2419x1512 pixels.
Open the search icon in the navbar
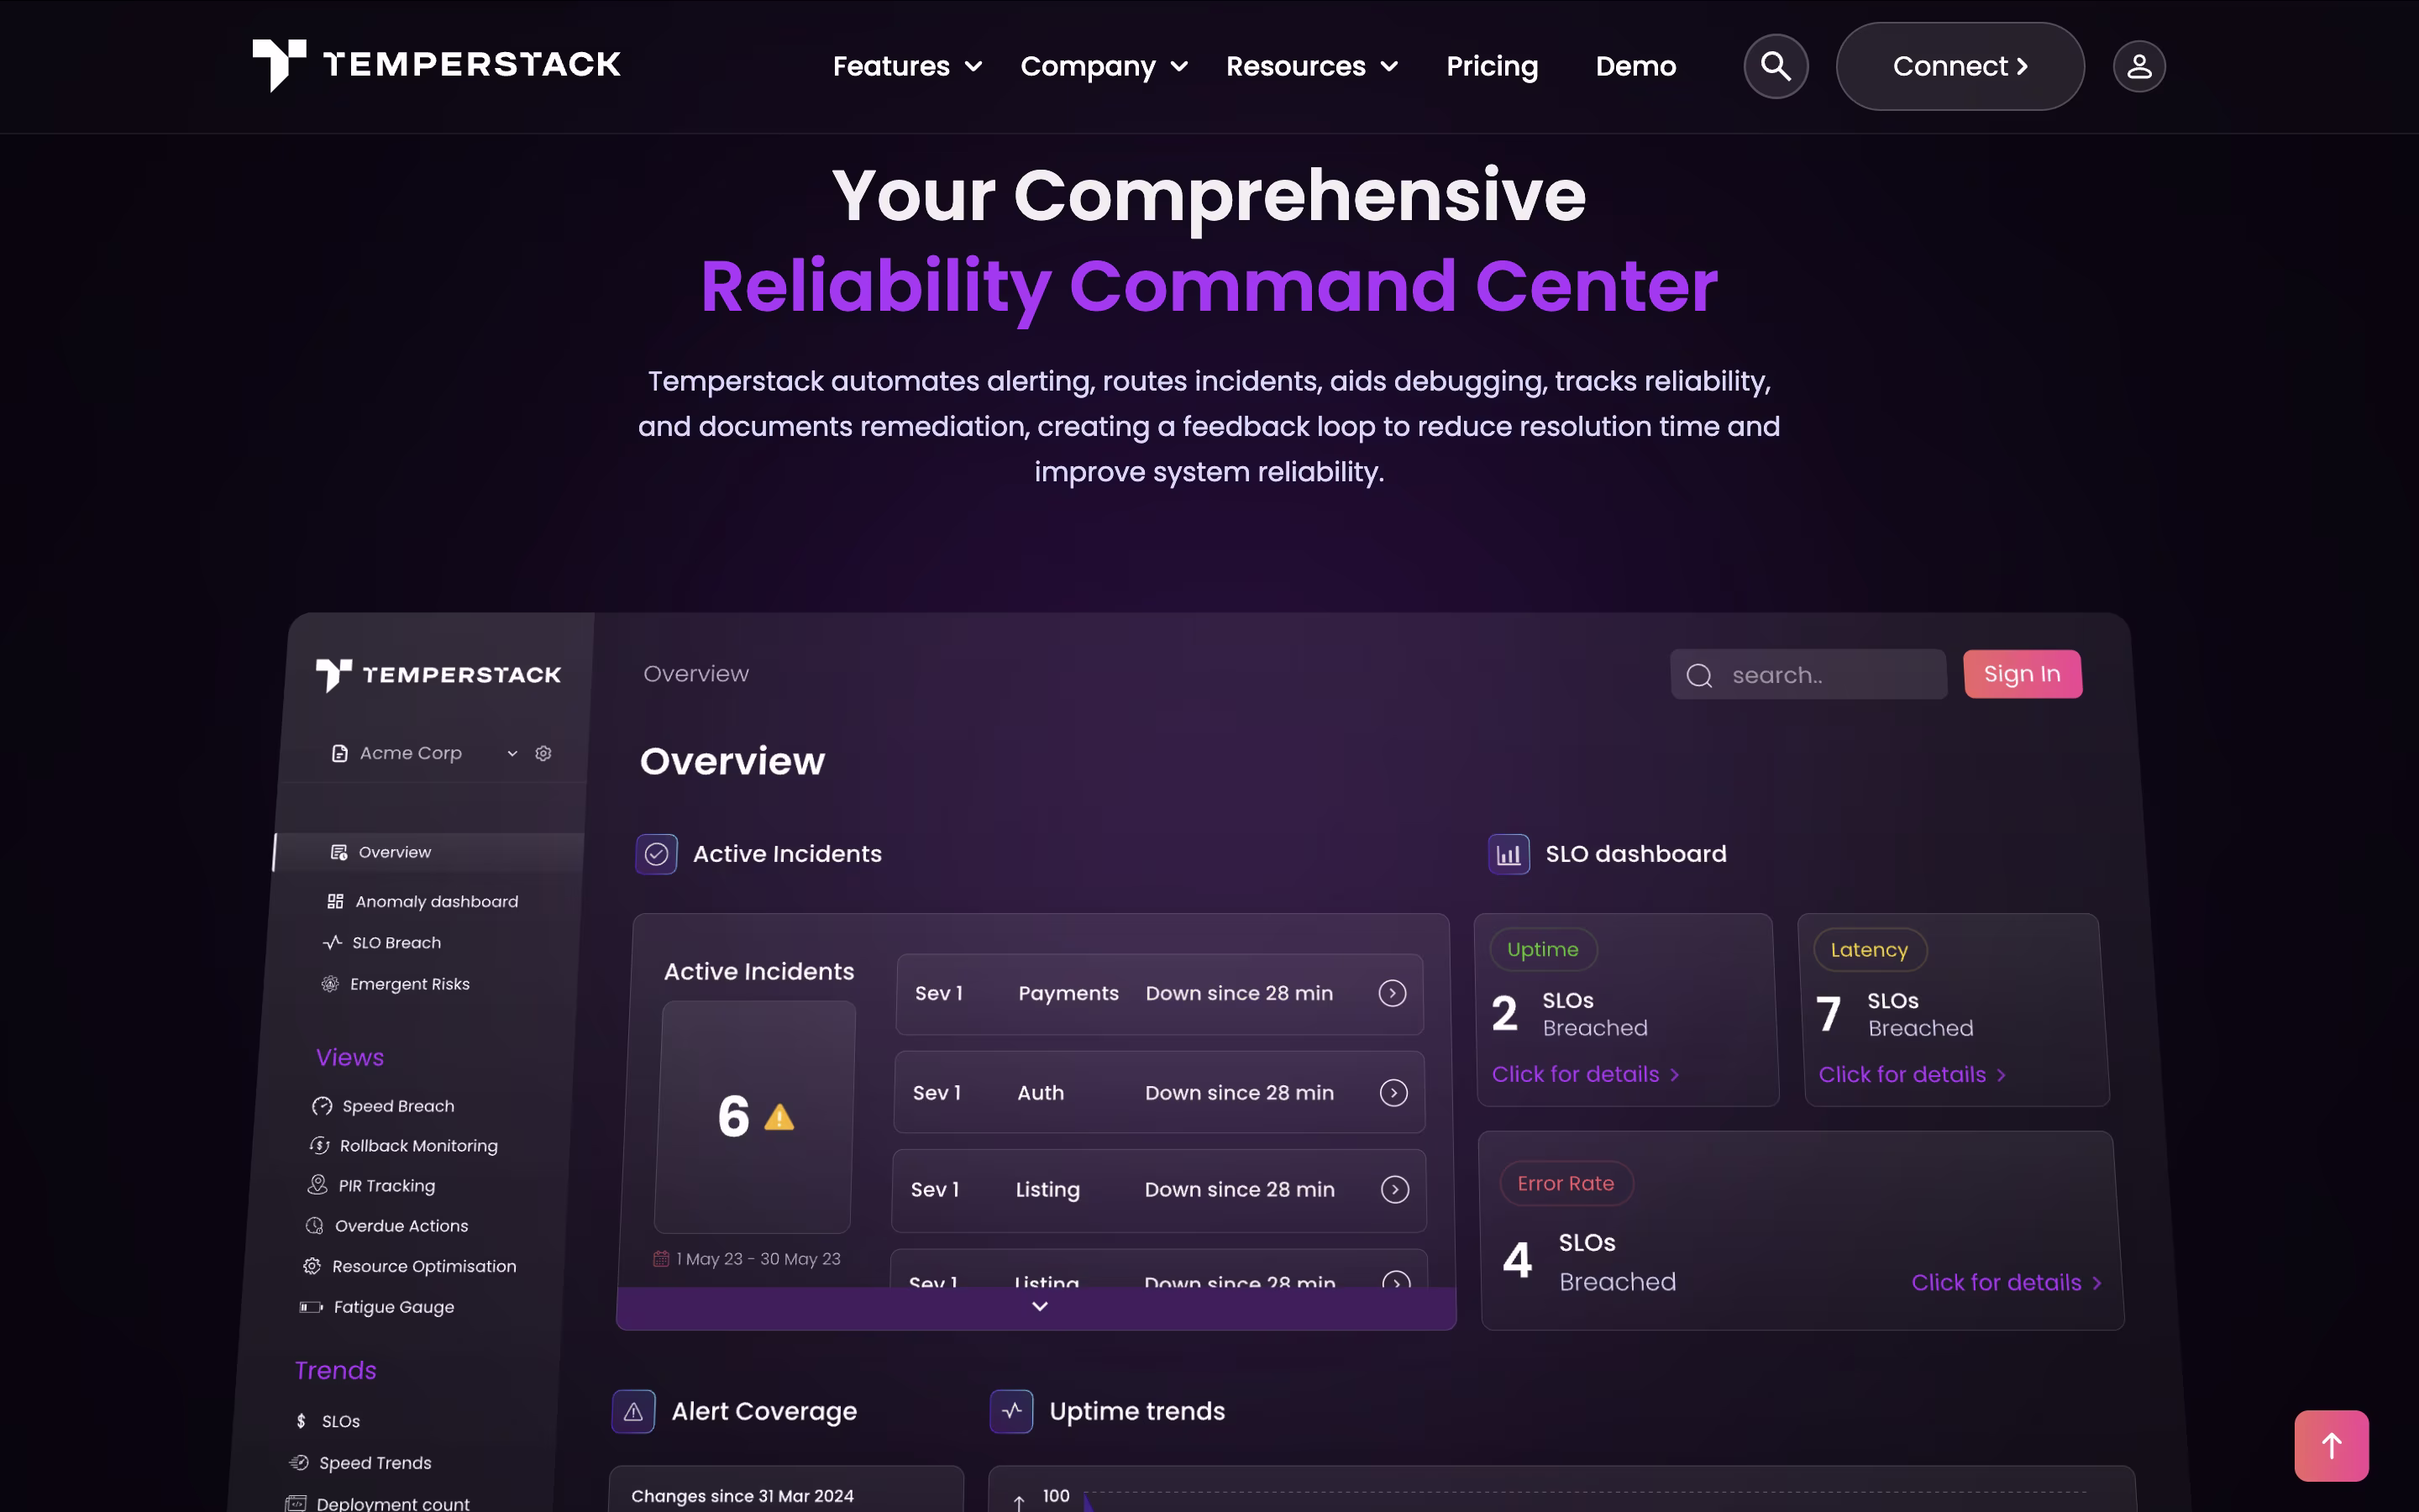click(x=1776, y=66)
